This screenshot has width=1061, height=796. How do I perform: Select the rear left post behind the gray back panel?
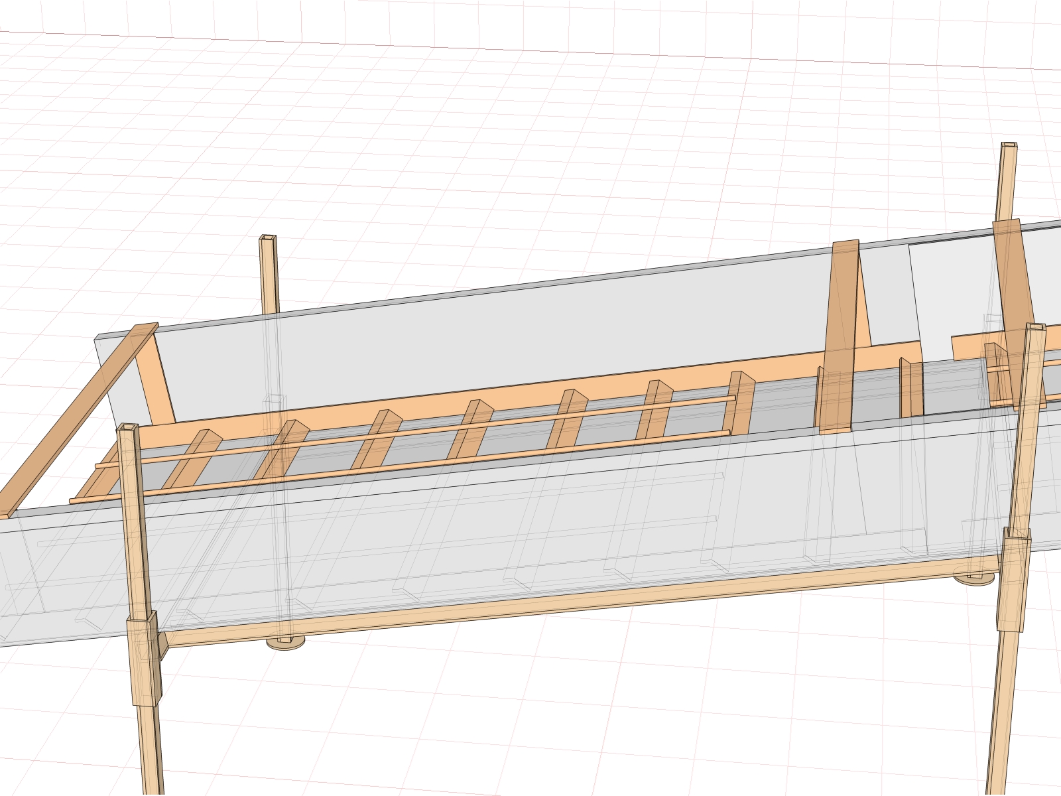pos(269,274)
